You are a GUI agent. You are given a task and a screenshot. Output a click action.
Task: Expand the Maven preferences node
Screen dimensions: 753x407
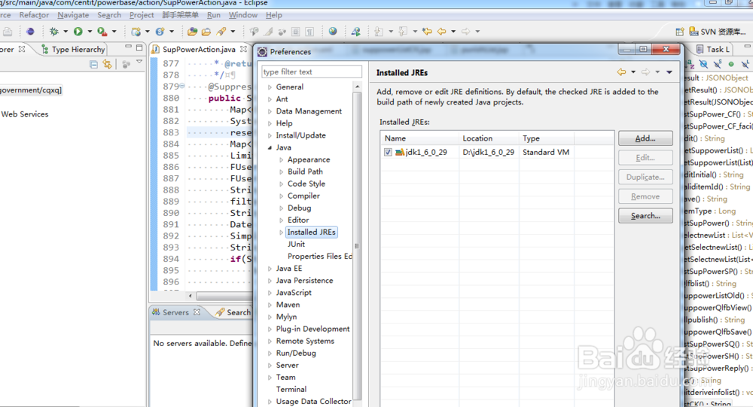click(x=270, y=305)
